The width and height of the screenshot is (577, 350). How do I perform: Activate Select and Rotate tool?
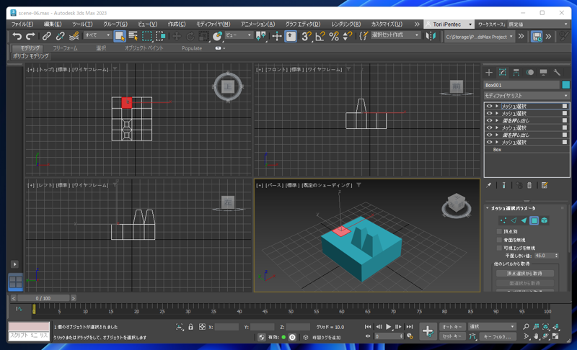pyautogui.click(x=190, y=36)
